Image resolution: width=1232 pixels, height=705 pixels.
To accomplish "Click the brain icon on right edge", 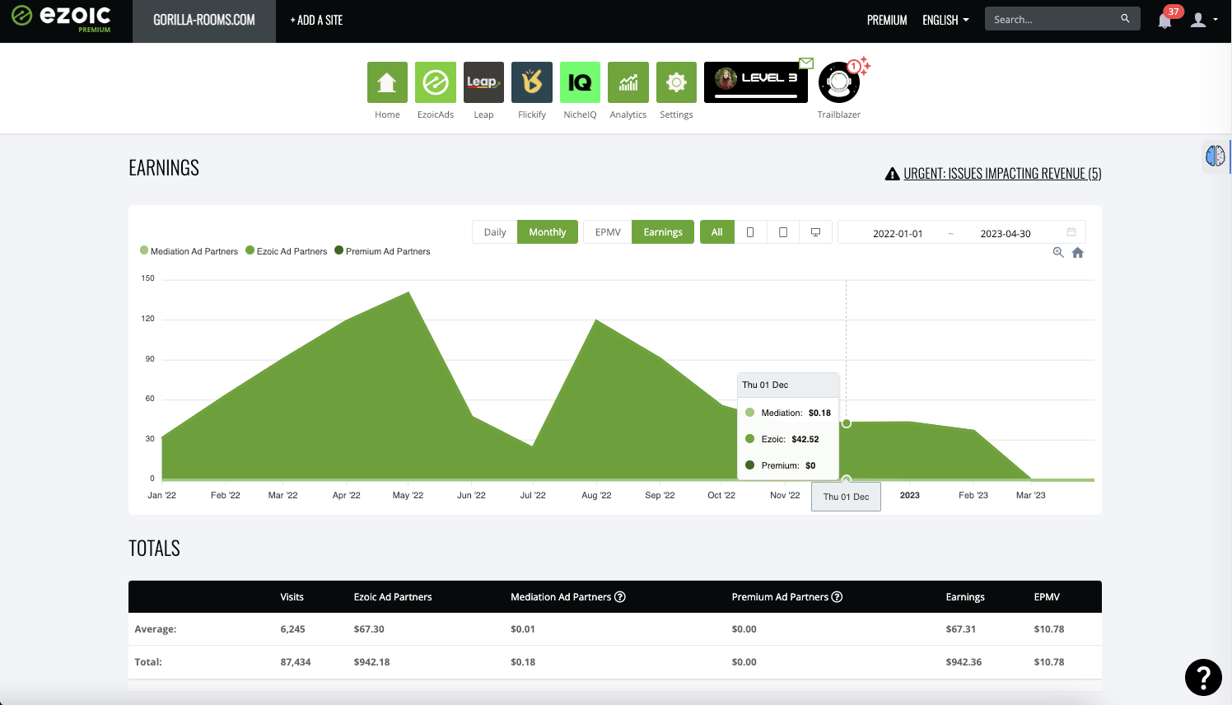I will point(1216,155).
